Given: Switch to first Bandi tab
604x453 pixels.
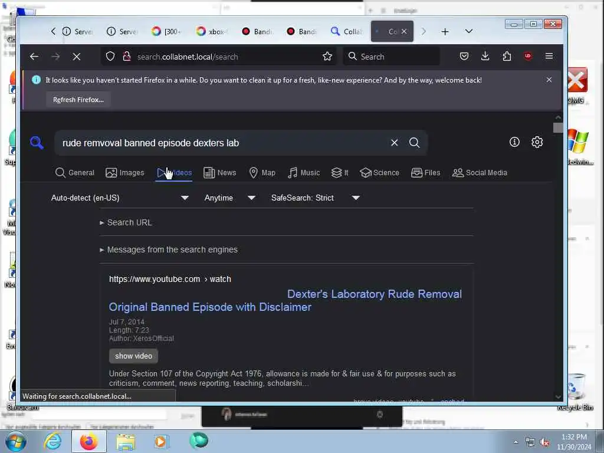Looking at the screenshot, I should [x=256, y=32].
